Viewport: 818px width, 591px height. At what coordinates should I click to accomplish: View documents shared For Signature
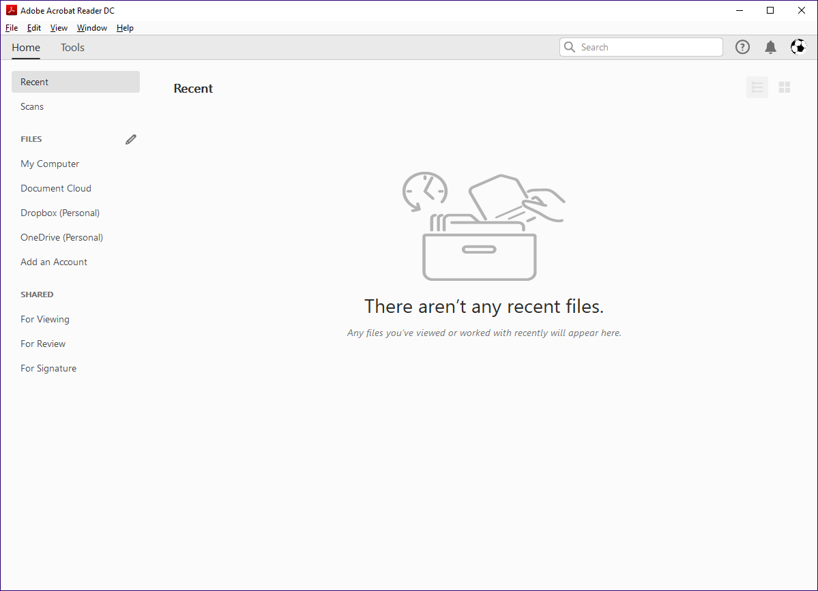coord(48,368)
